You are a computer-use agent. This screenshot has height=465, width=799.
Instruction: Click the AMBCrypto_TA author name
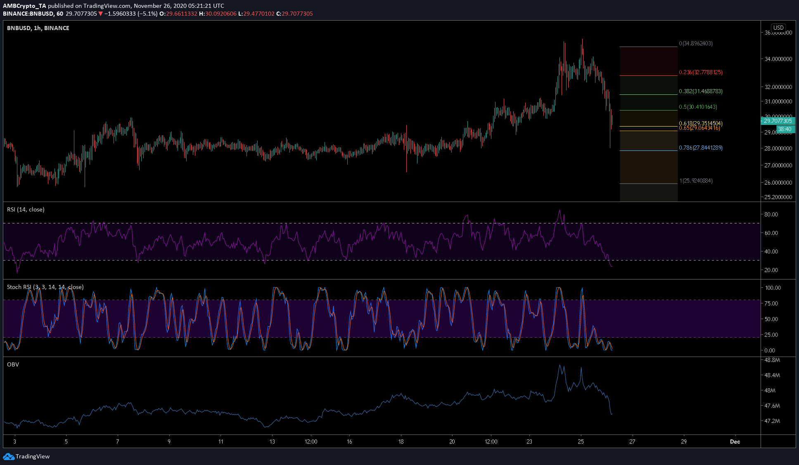24,6
